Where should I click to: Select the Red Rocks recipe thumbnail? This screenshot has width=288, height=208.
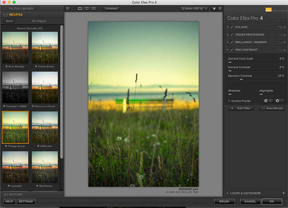tap(45, 167)
